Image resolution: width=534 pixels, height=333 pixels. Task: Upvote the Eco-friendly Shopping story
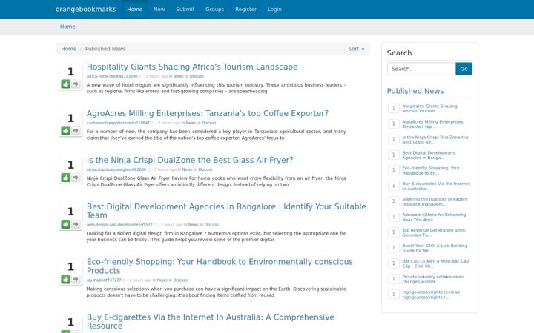(66, 279)
